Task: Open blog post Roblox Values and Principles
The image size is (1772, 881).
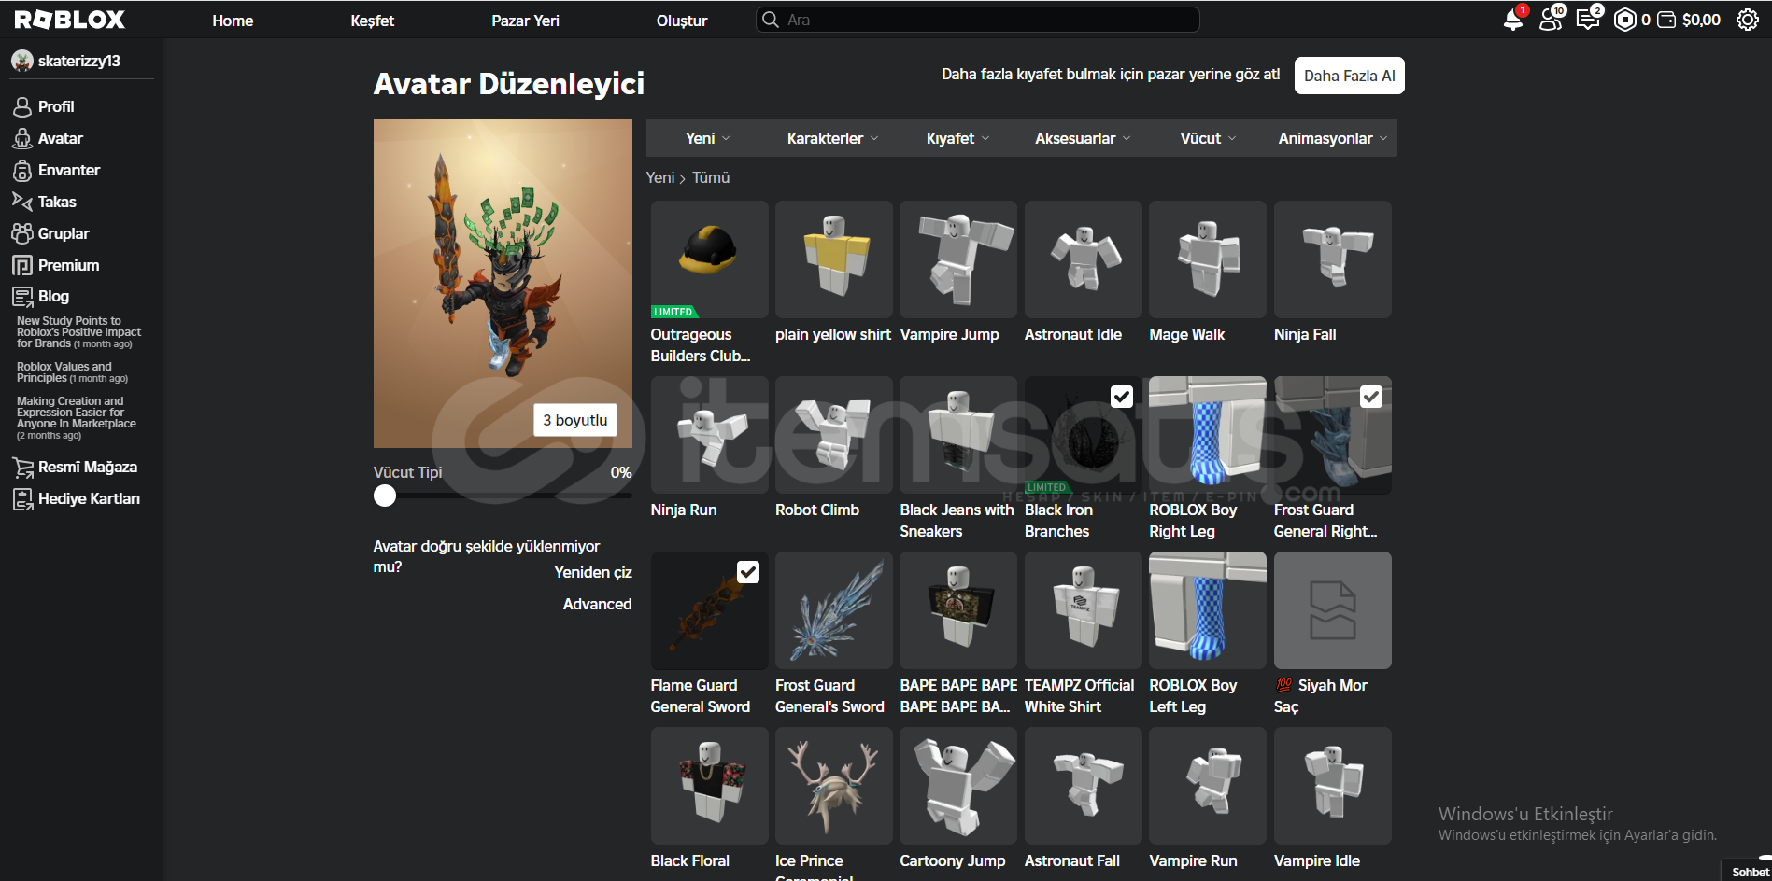Action: tap(72, 372)
